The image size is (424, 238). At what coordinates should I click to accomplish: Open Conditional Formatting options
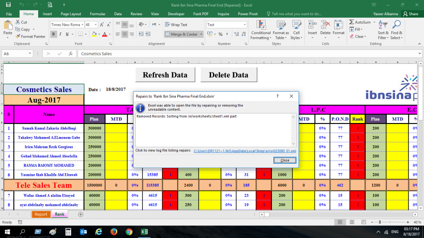tap(261, 30)
